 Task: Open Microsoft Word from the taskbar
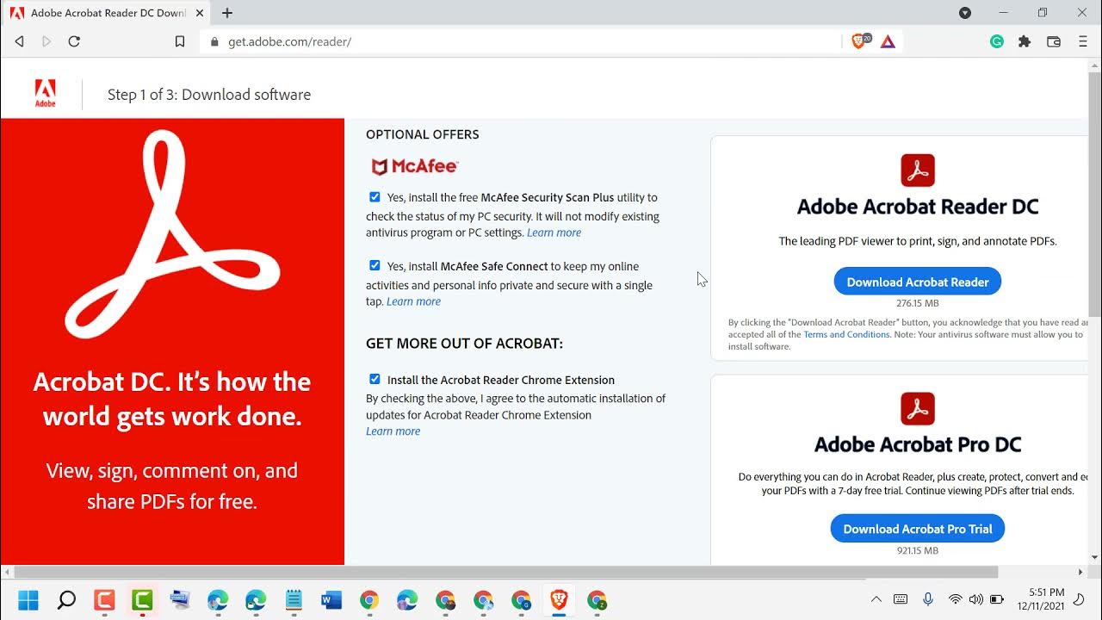point(331,599)
